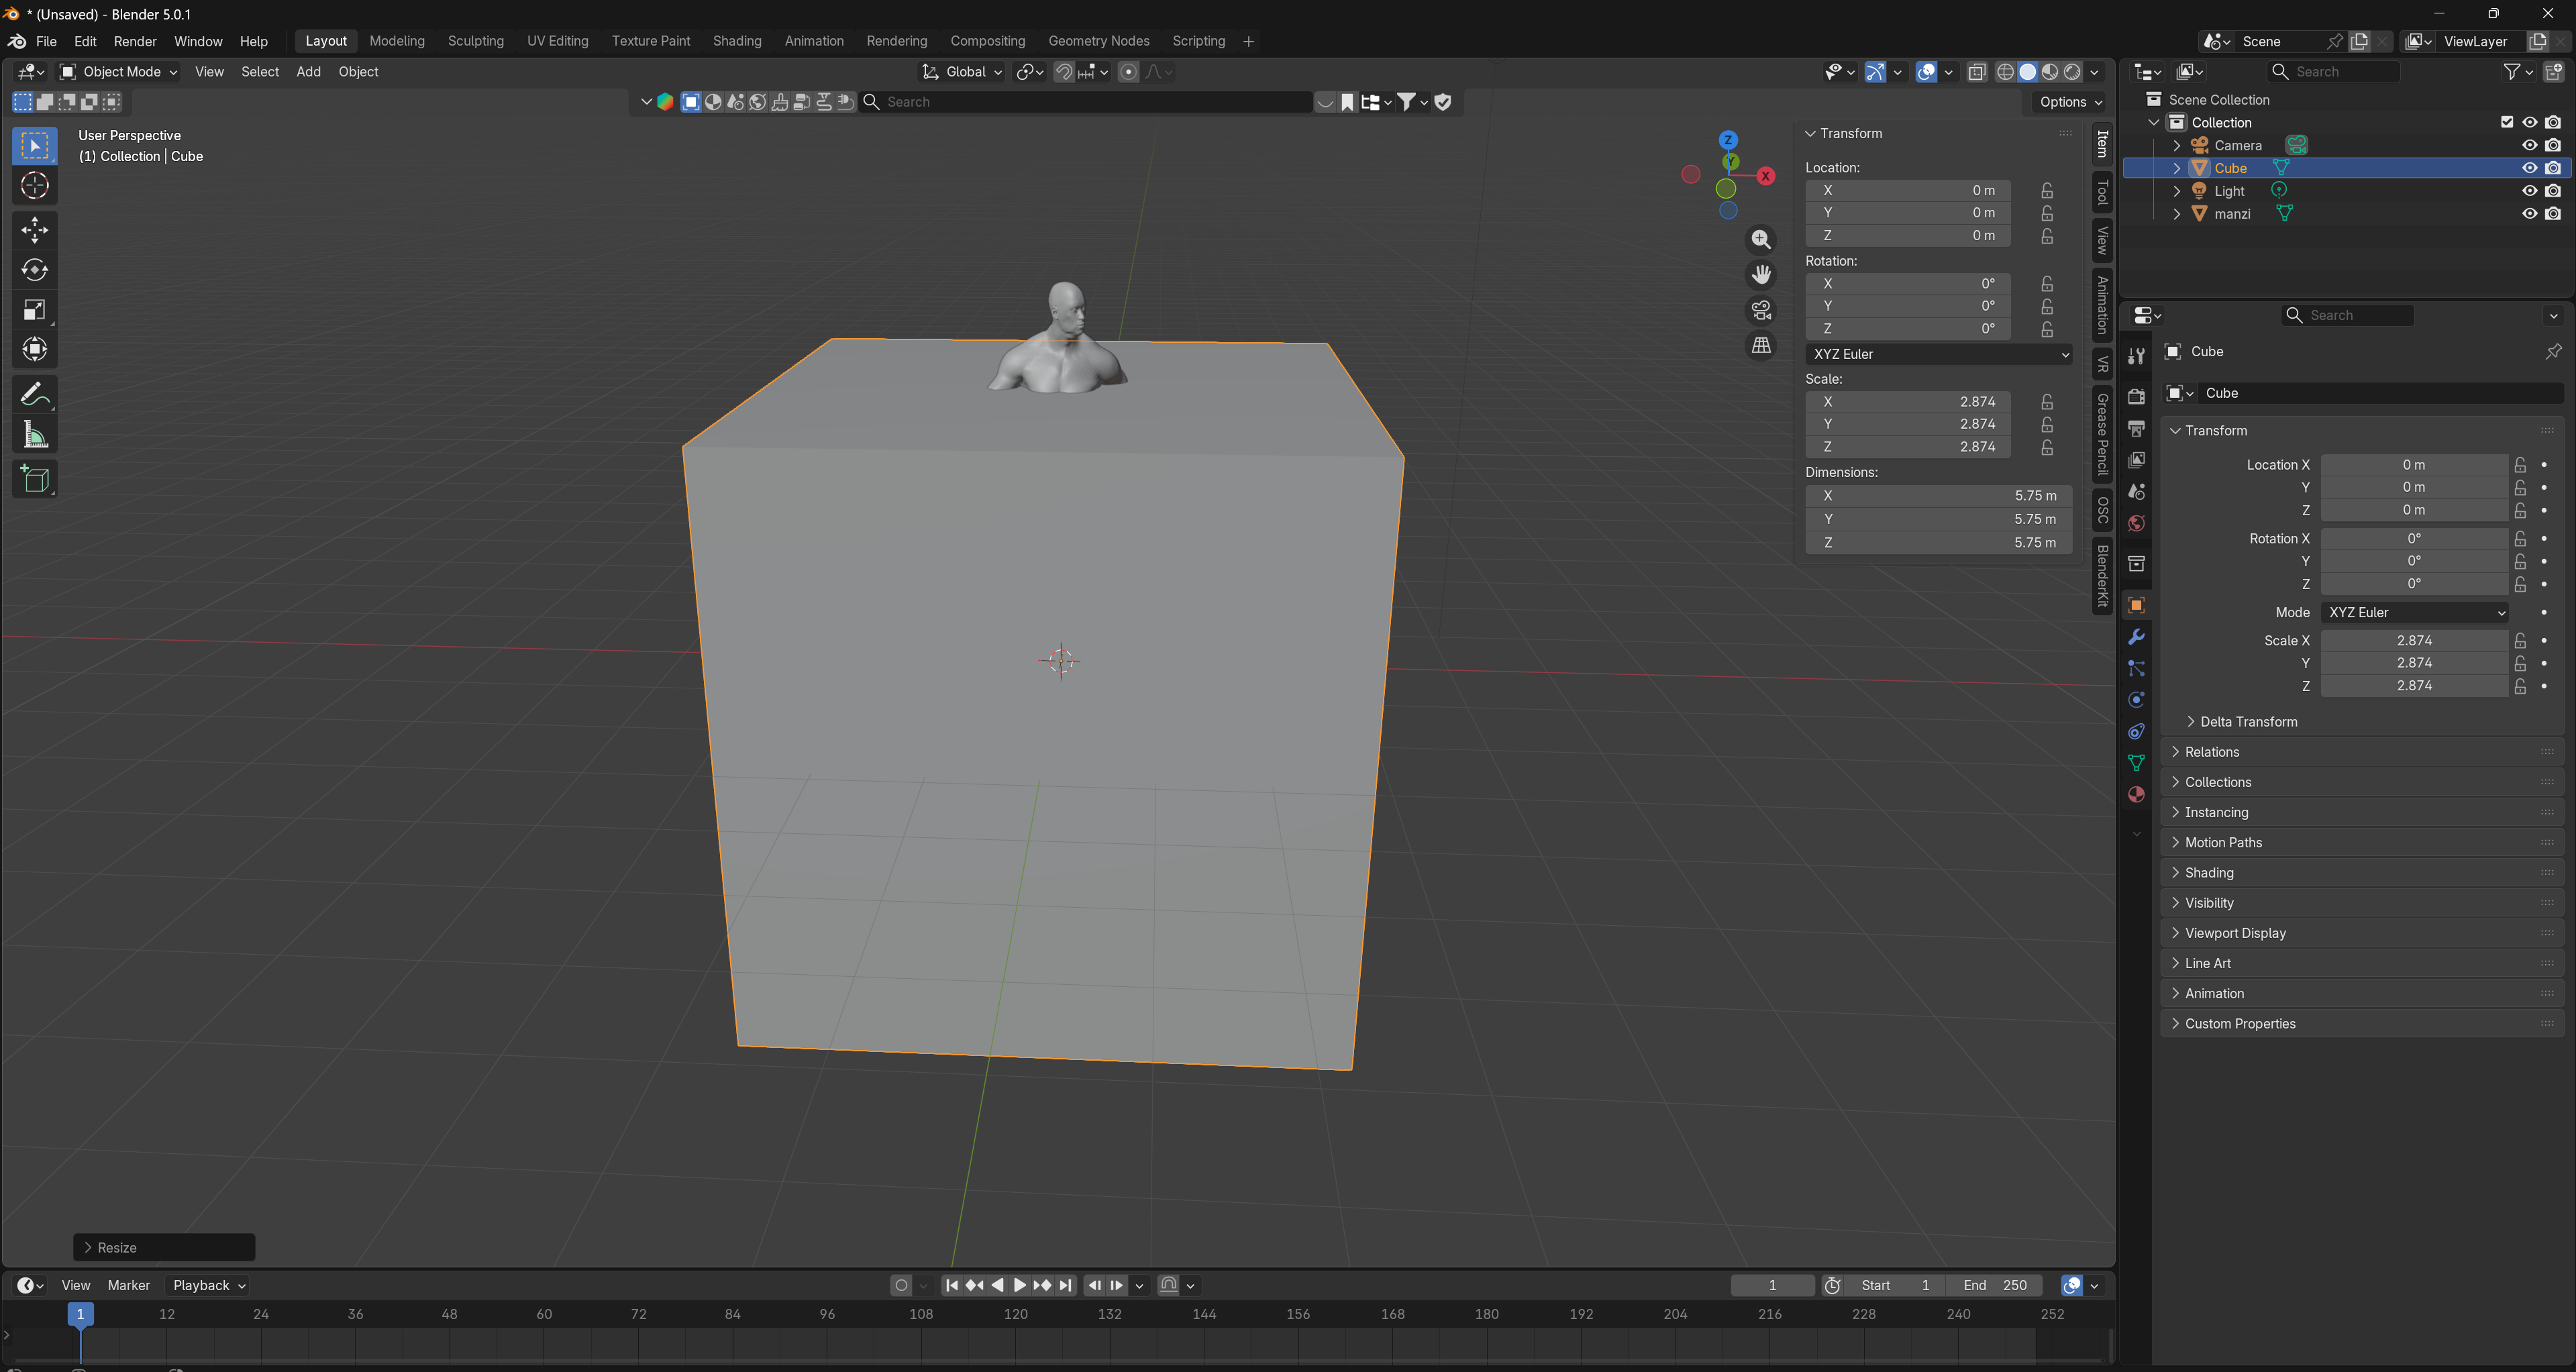Image resolution: width=2576 pixels, height=1372 pixels.
Task: Select the Move tool in toolbar
Action: pos(35,230)
